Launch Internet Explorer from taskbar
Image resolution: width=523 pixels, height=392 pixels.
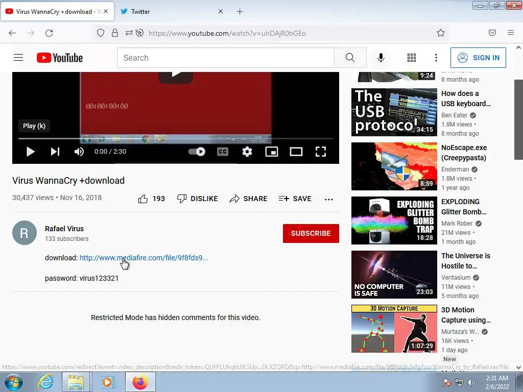[x=45, y=382]
